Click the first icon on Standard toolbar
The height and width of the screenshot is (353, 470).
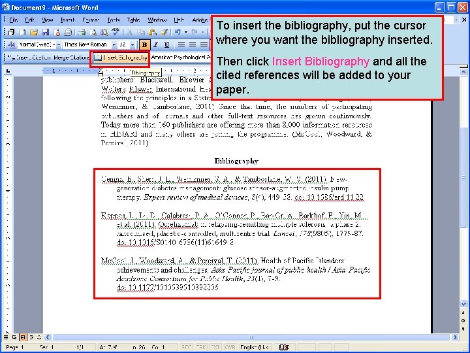click(x=11, y=32)
